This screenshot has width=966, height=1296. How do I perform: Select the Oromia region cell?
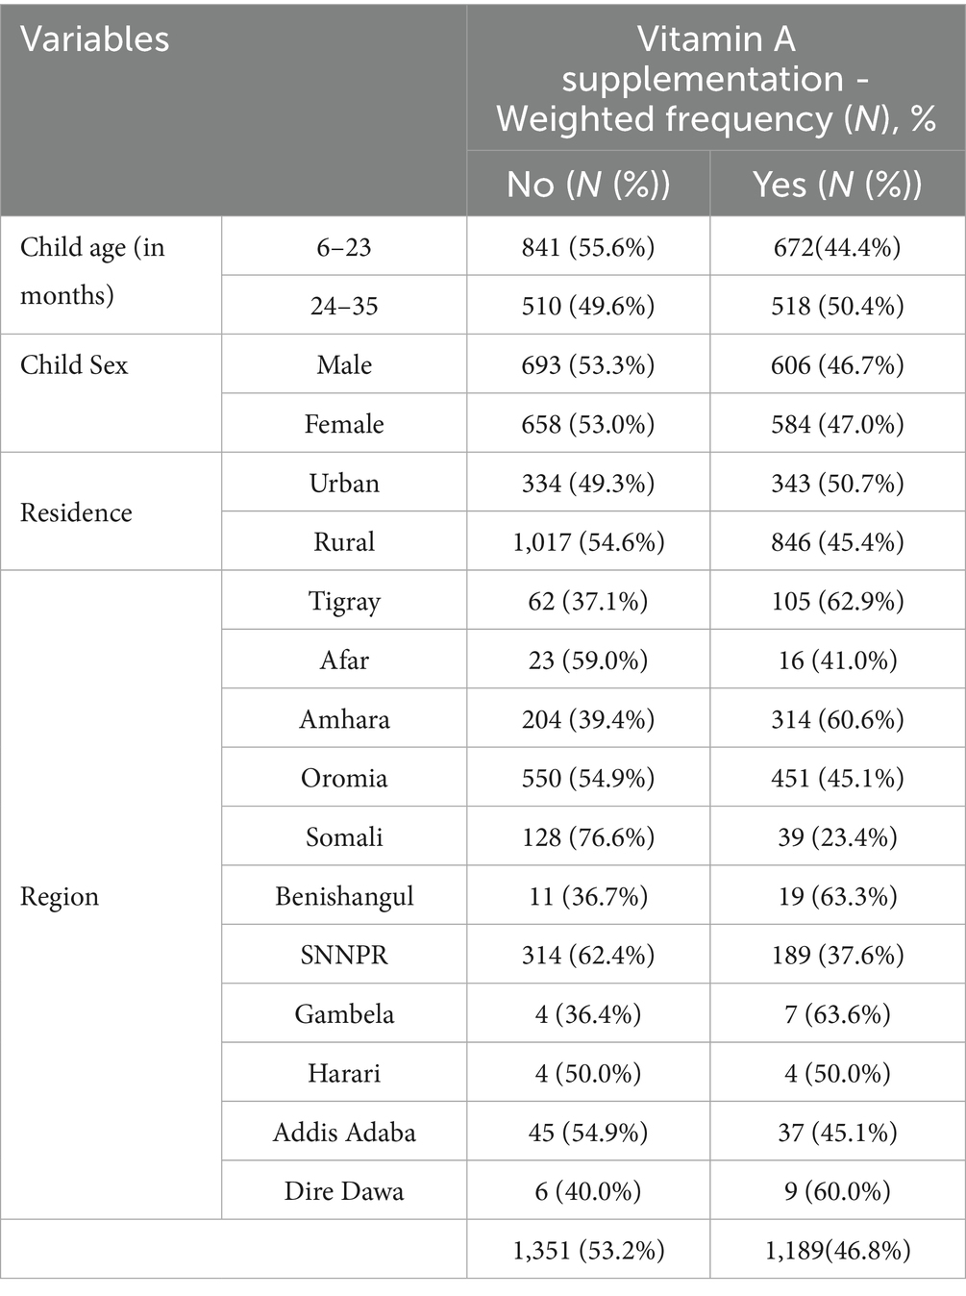[x=344, y=778]
